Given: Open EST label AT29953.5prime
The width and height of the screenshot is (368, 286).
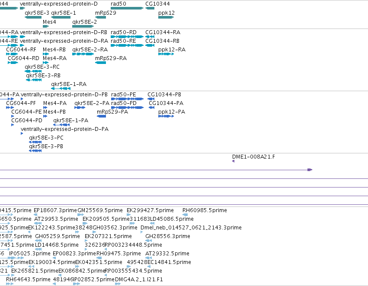Looking at the screenshot, I should [x=56, y=219].
